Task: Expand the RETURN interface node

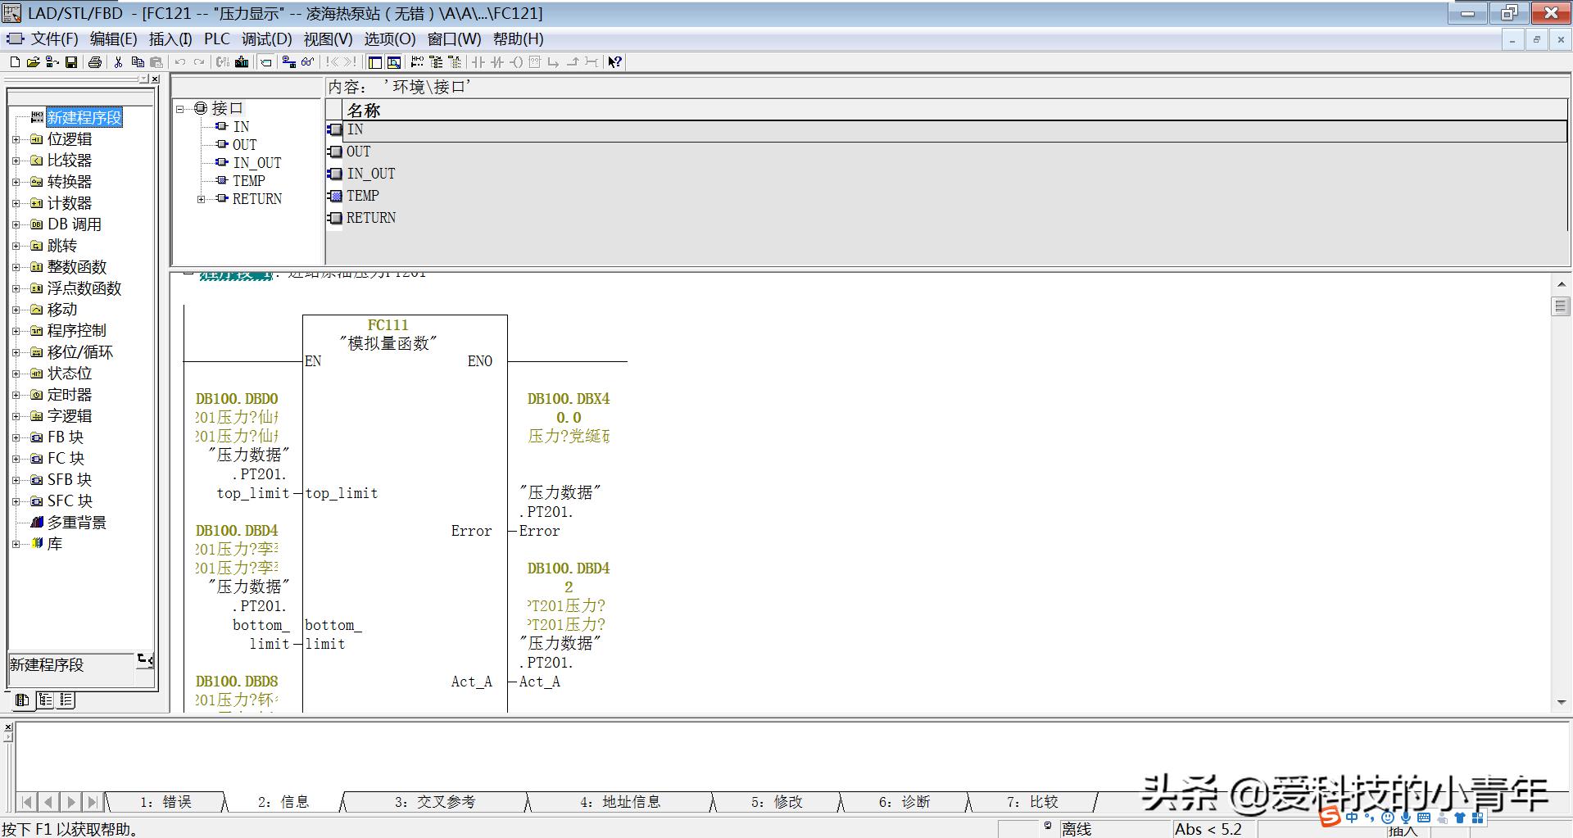Action: click(202, 198)
